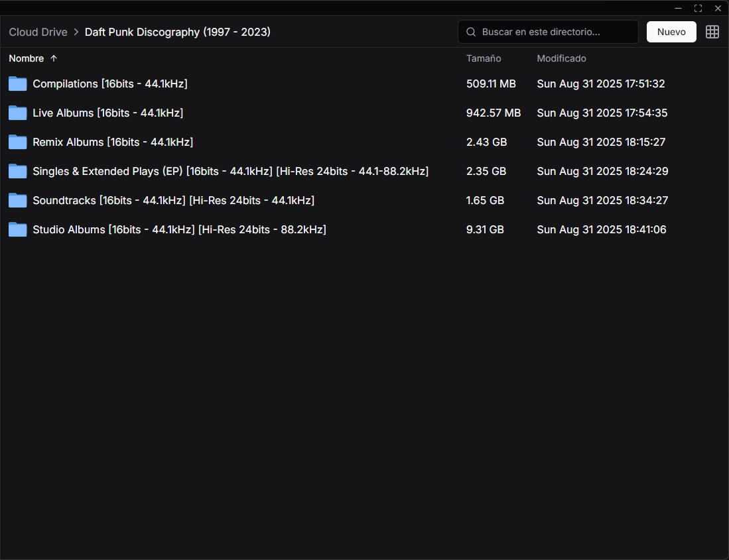
Task: Go back to Cloud Drive breadcrumb
Action: (x=38, y=32)
